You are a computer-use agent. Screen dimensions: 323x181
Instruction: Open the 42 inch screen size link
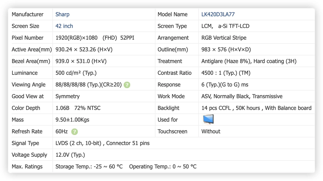click(x=64, y=26)
